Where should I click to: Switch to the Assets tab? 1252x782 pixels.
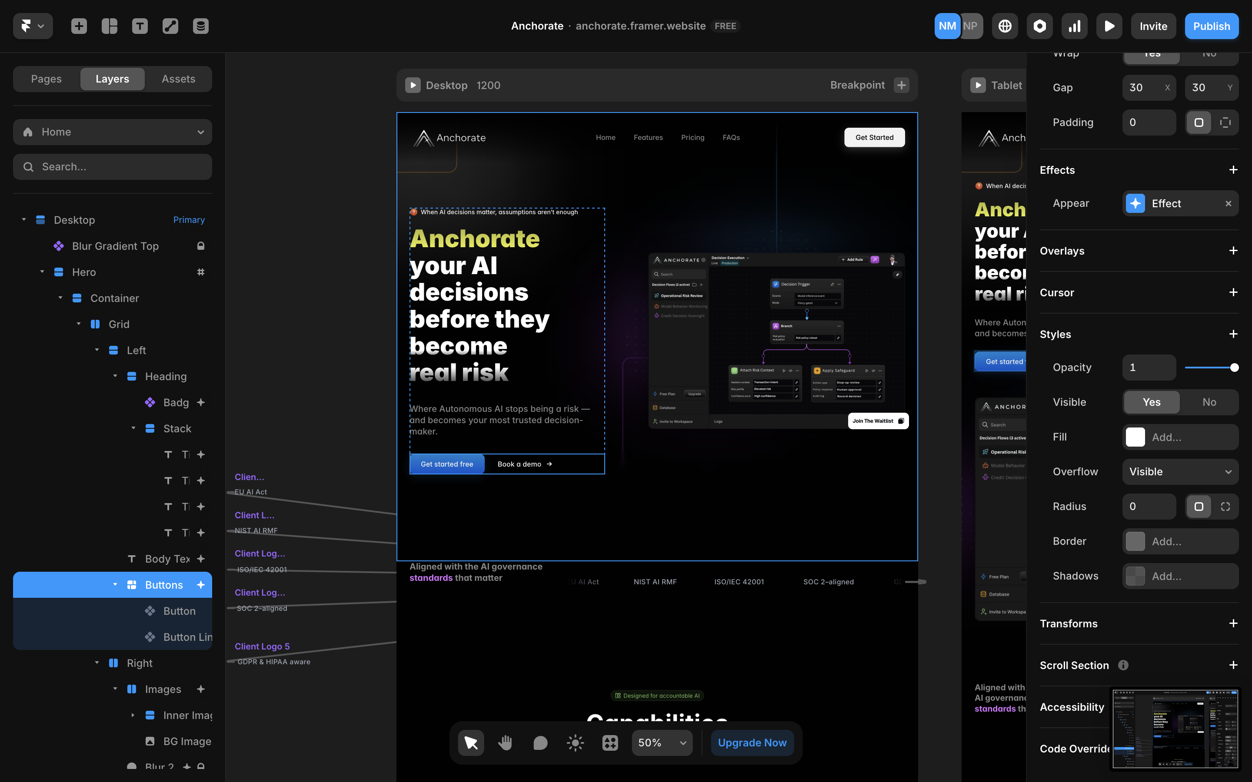(179, 79)
